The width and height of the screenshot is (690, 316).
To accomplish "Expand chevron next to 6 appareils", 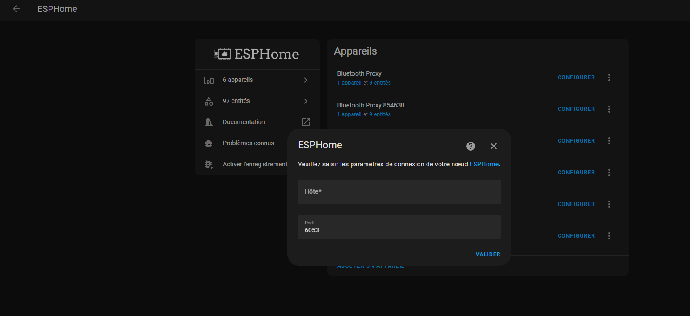I will [306, 80].
